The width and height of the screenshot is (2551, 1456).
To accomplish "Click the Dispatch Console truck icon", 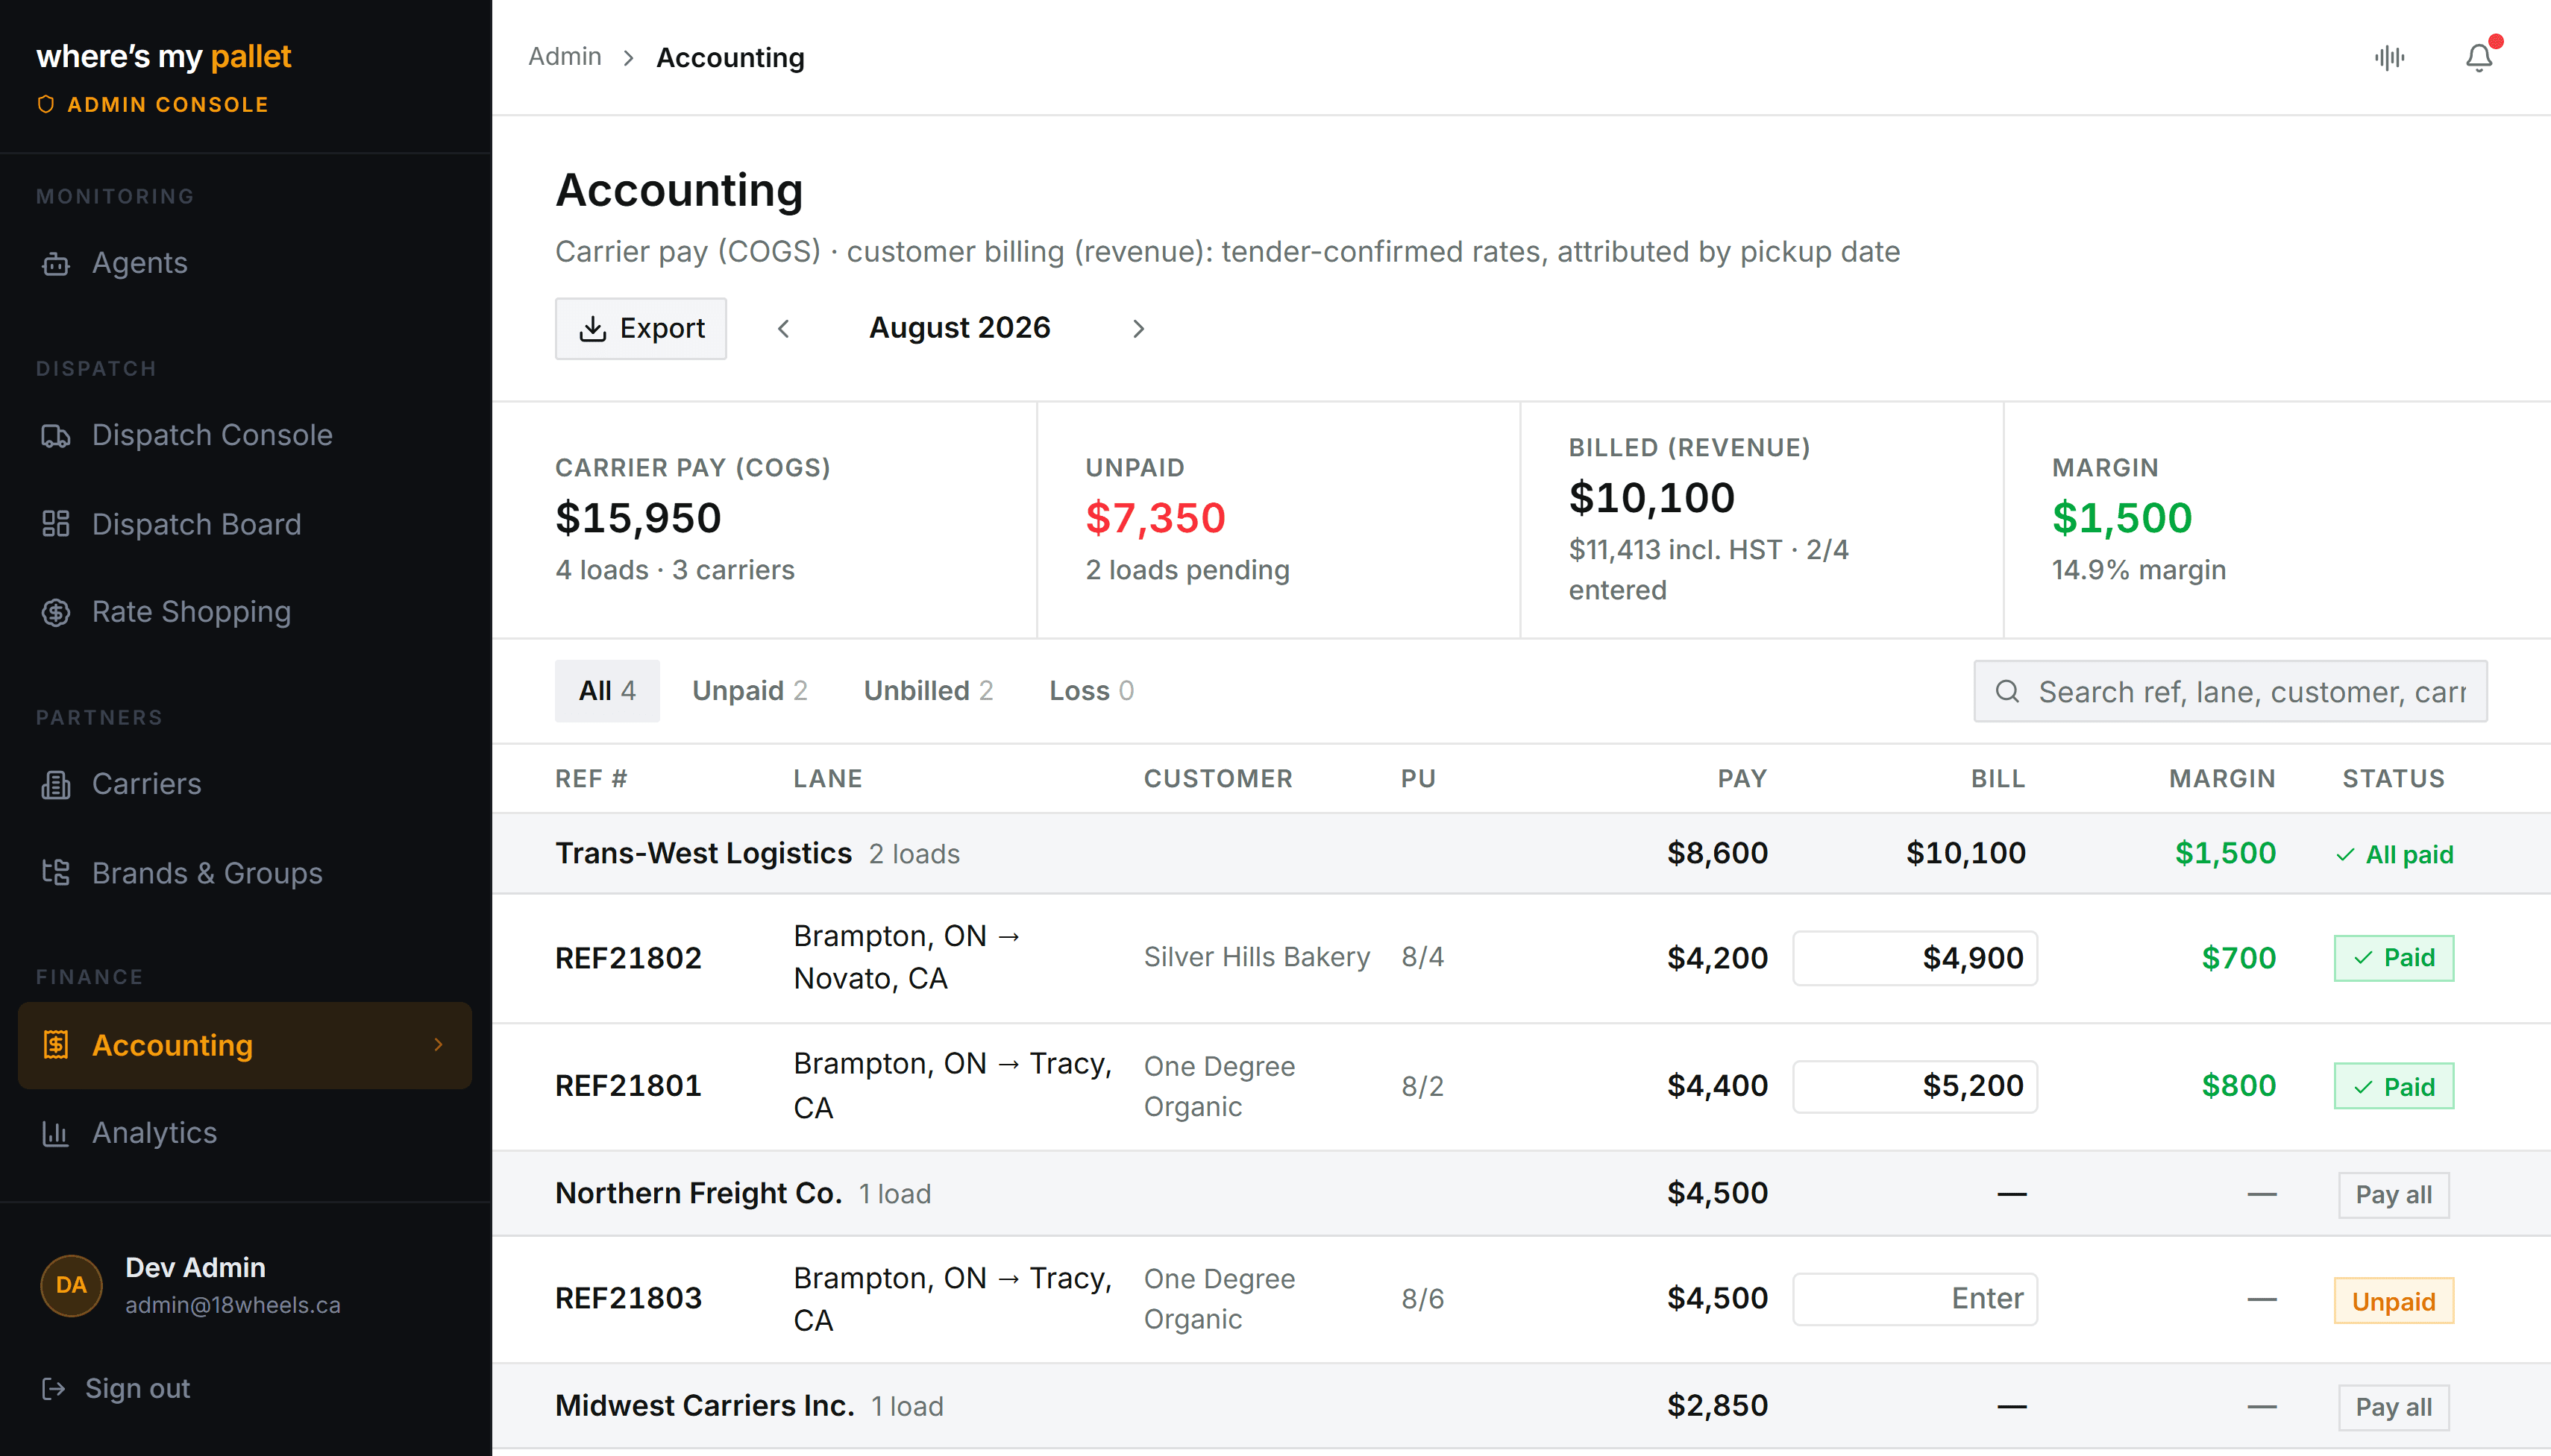I will [56, 436].
